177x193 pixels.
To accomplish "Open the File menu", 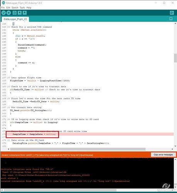I will tap(3, 8).
